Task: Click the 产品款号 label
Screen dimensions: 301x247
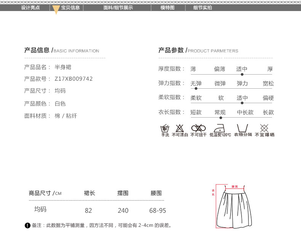Action: tap(37, 79)
